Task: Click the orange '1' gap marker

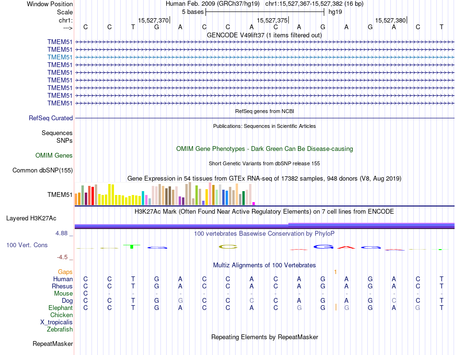Action: 335,272
